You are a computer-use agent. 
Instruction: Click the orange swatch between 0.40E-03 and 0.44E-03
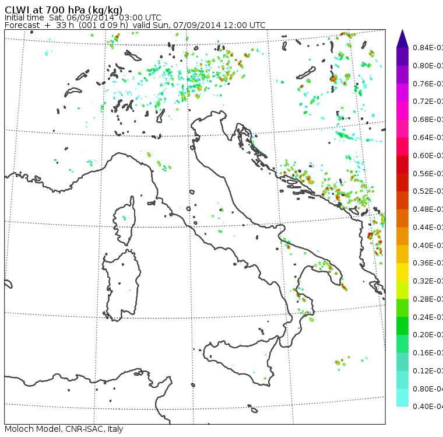coord(402,236)
